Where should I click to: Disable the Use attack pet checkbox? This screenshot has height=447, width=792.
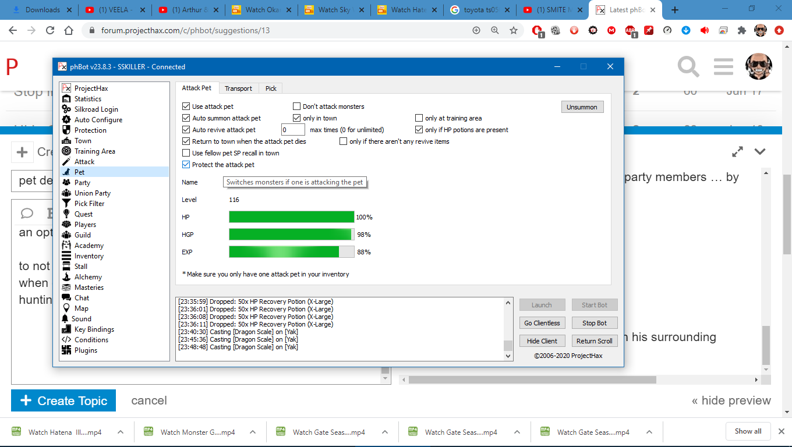(x=186, y=107)
